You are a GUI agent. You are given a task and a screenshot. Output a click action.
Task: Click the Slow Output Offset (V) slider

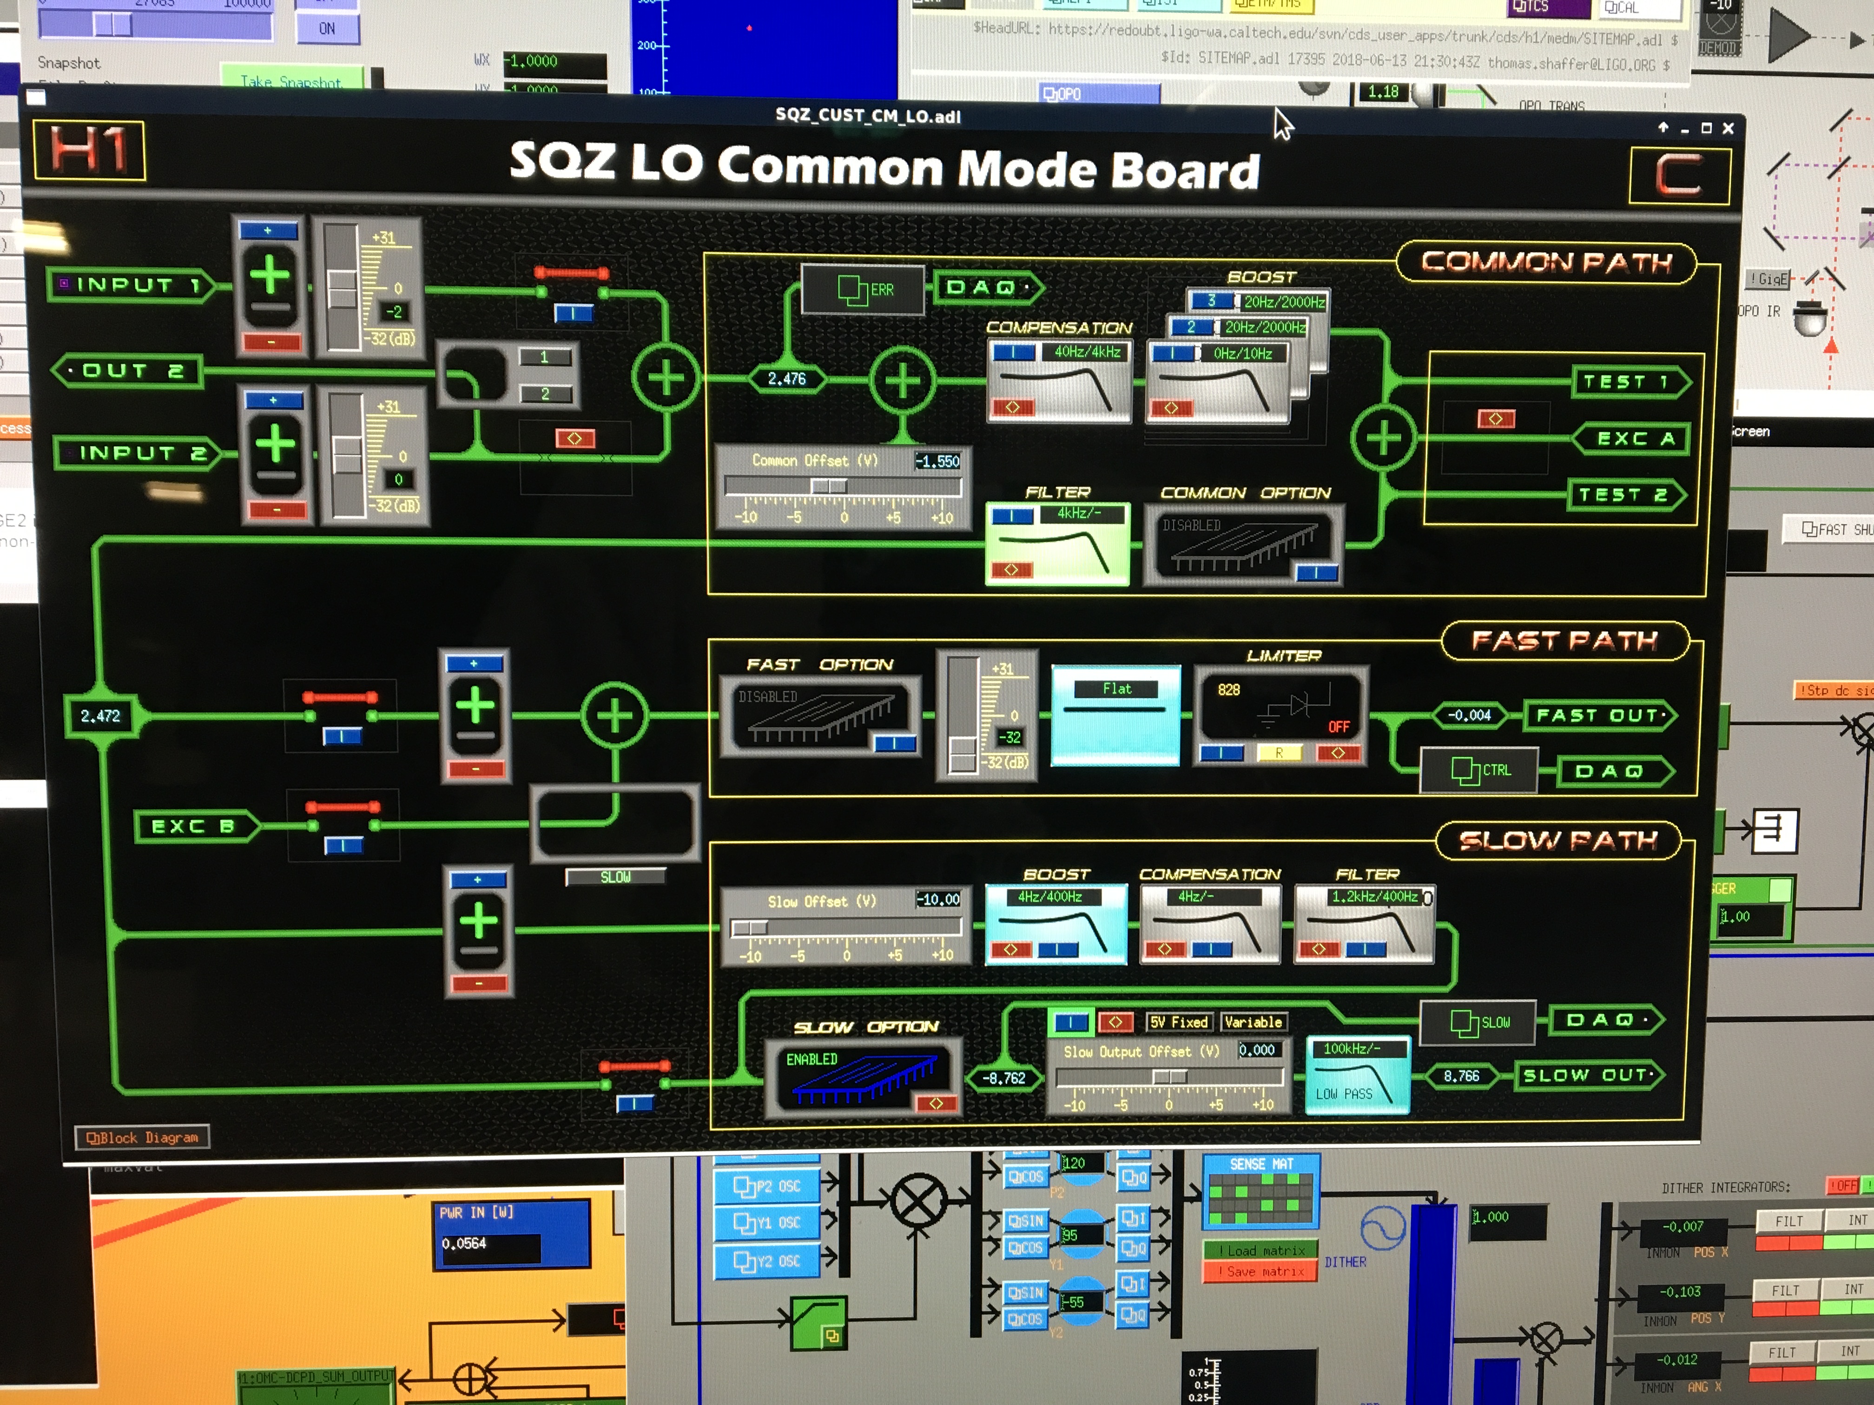[1169, 1077]
